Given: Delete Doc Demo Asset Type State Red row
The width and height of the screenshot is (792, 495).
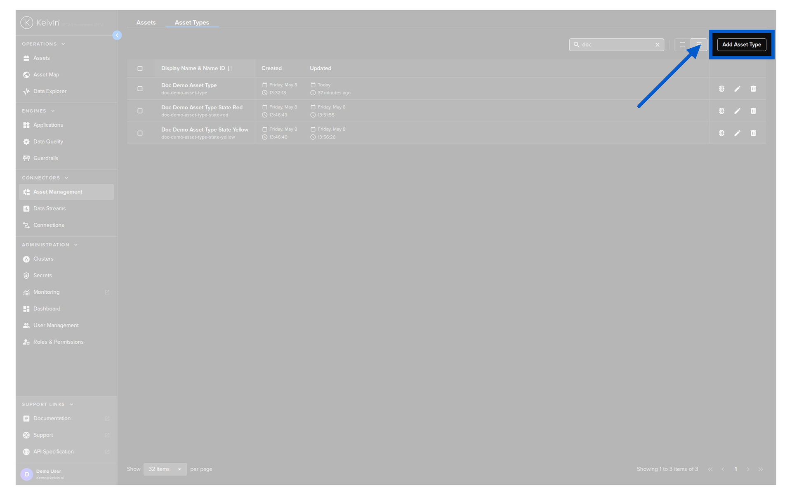Looking at the screenshot, I should click(753, 111).
